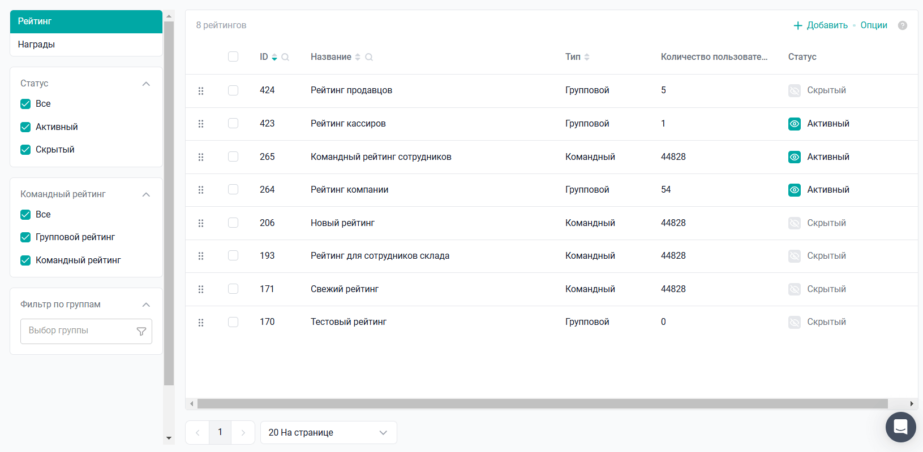Image resolution: width=923 pixels, height=452 pixels.
Task: Sort table by Тип column arrows
Action: (x=587, y=57)
